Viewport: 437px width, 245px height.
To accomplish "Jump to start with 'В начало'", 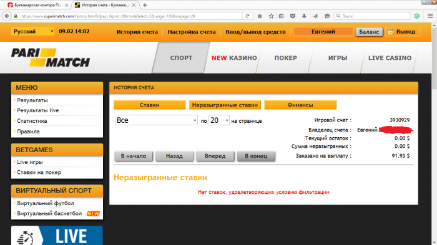I will point(134,156).
